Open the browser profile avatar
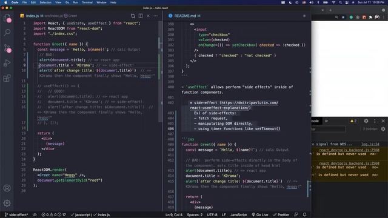388x218 pixels. pyautogui.click(x=377, y=17)
